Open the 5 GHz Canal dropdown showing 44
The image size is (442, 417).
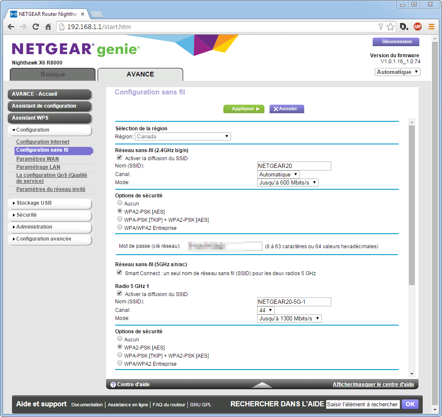tap(266, 310)
